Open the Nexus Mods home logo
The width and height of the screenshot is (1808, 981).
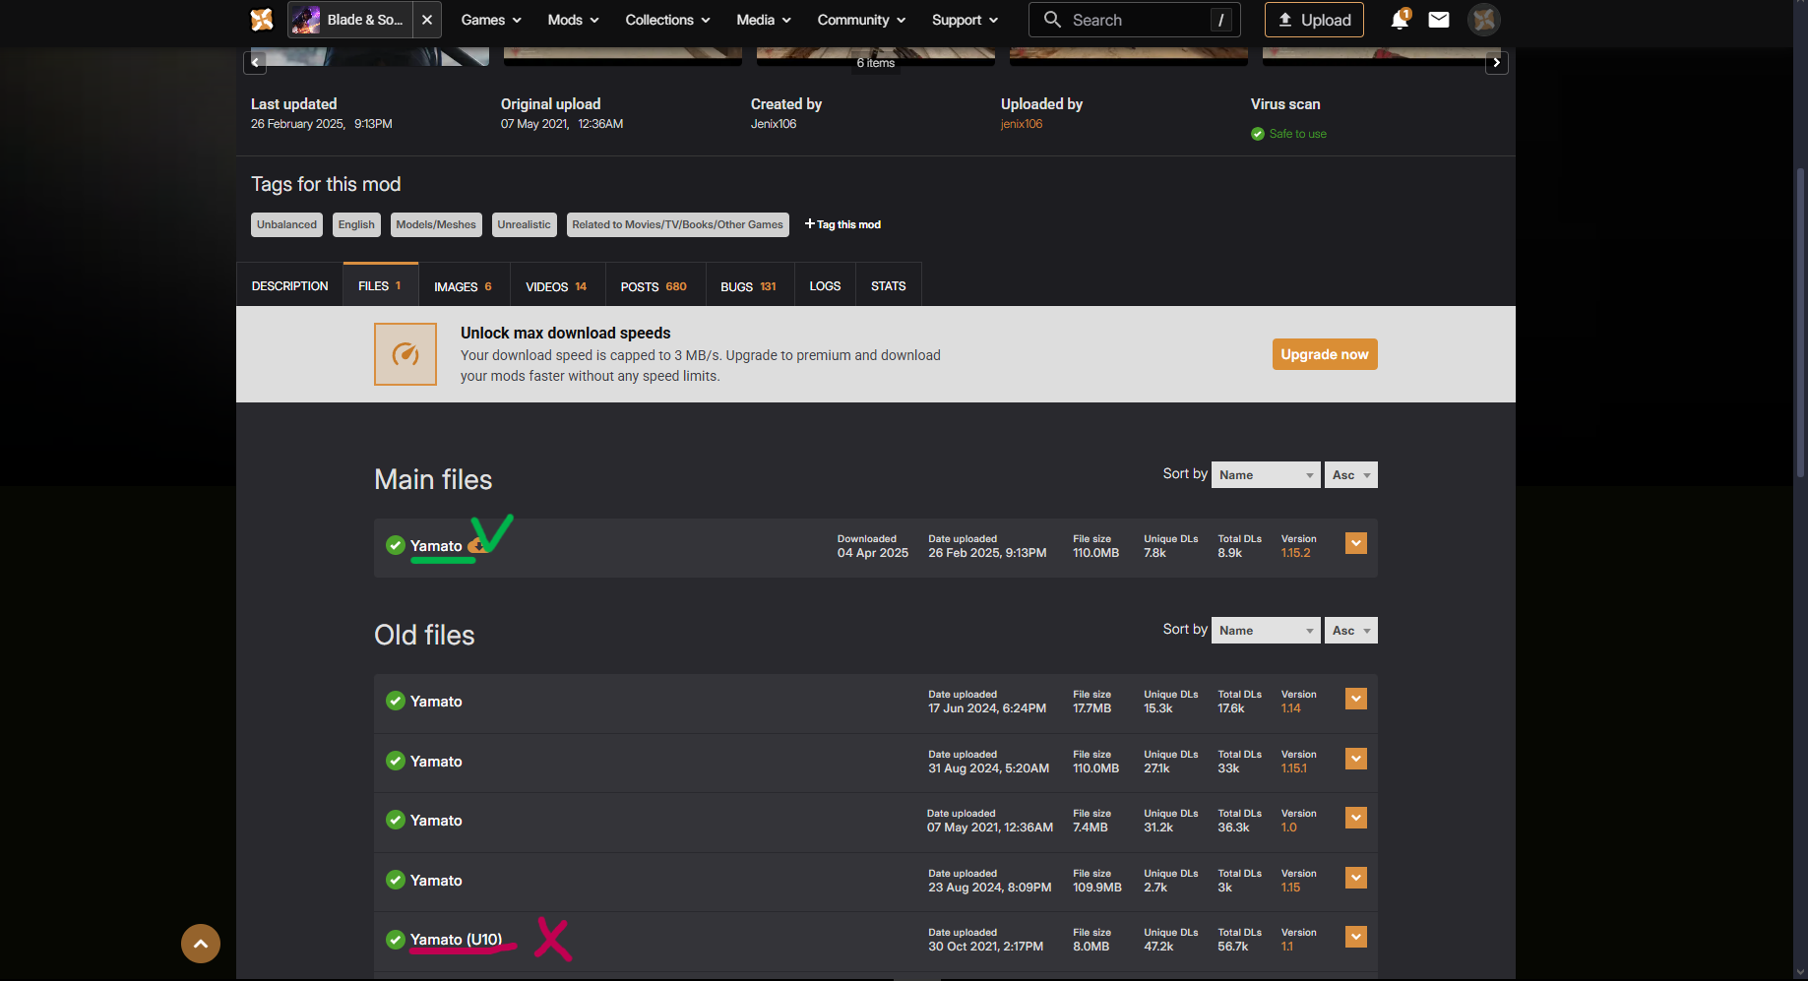[x=262, y=20]
